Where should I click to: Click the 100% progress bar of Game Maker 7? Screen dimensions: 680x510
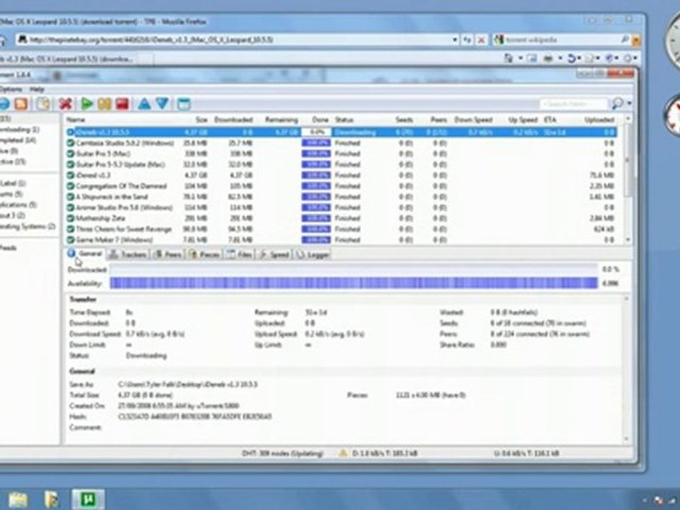[316, 240]
